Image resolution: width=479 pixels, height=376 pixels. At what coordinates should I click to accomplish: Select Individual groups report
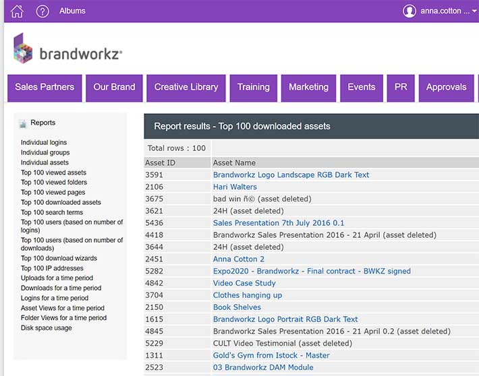point(45,152)
